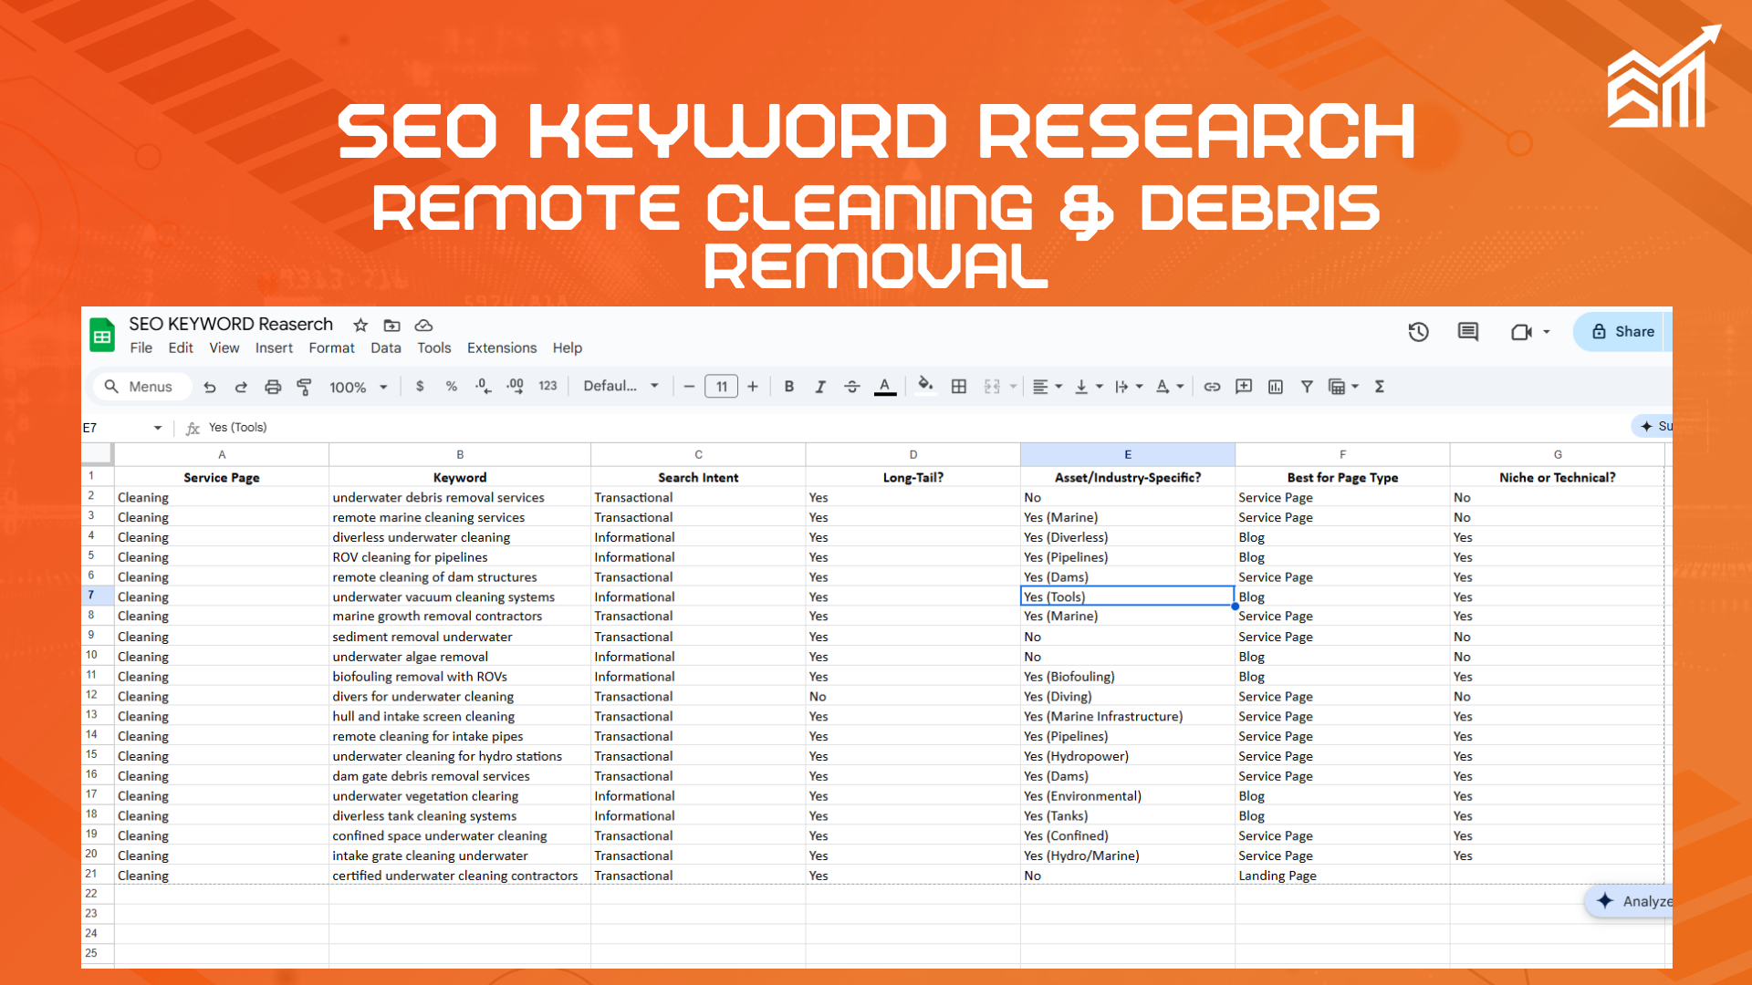Click the Borders icon
Screen dimensions: 1752x985
pyautogui.click(x=959, y=387)
